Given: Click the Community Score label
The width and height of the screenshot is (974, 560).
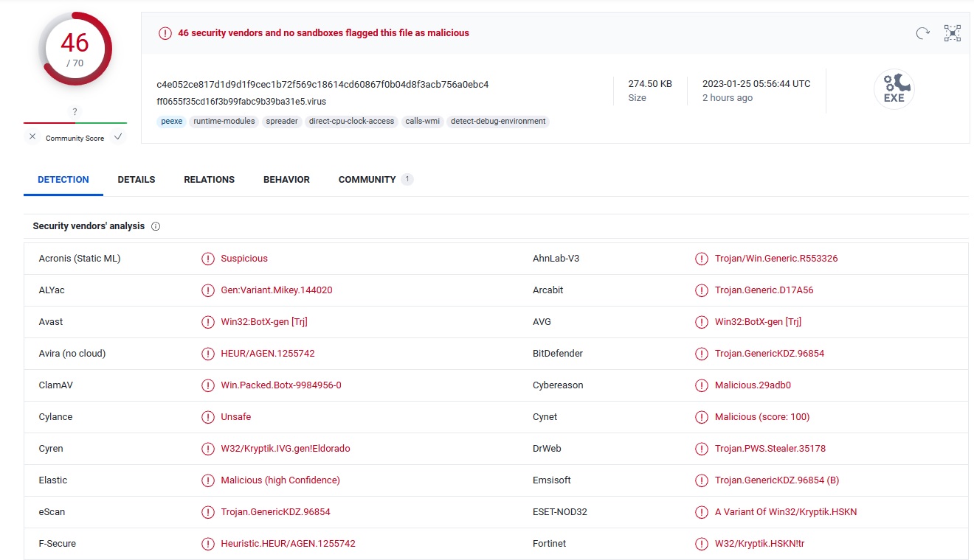Looking at the screenshot, I should point(75,139).
